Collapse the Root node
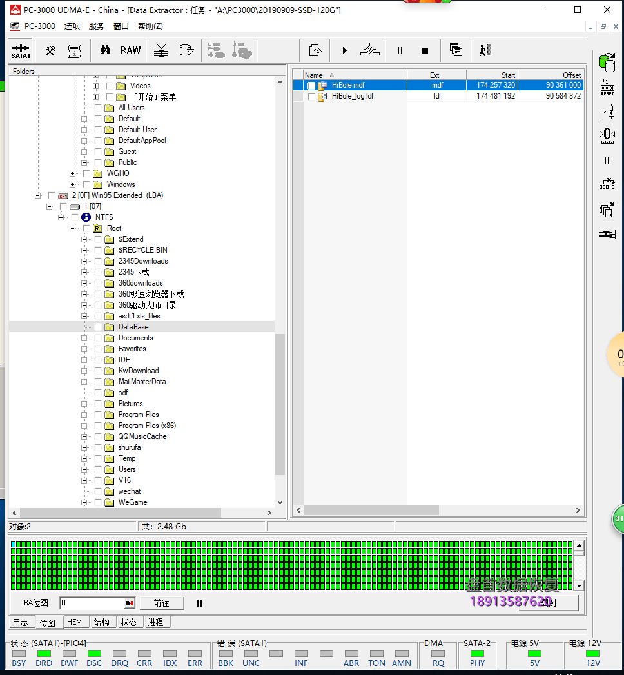The image size is (624, 675). click(72, 229)
